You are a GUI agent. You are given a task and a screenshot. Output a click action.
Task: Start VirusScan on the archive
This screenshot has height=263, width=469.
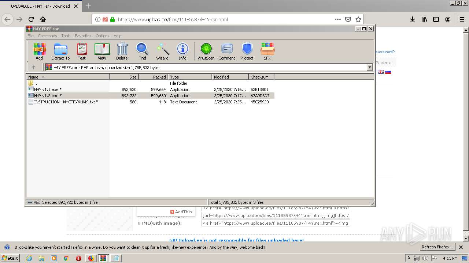coord(206,51)
